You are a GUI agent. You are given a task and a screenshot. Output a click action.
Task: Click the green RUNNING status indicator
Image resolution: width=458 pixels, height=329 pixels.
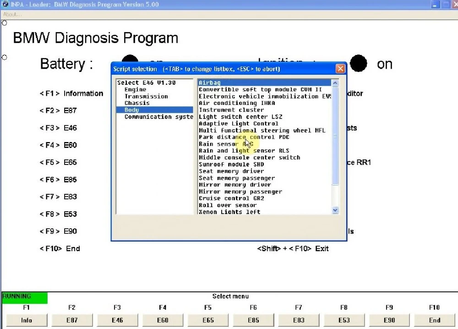tap(25, 297)
